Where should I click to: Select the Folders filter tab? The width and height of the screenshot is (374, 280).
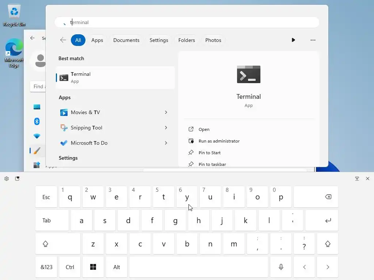tap(187, 40)
